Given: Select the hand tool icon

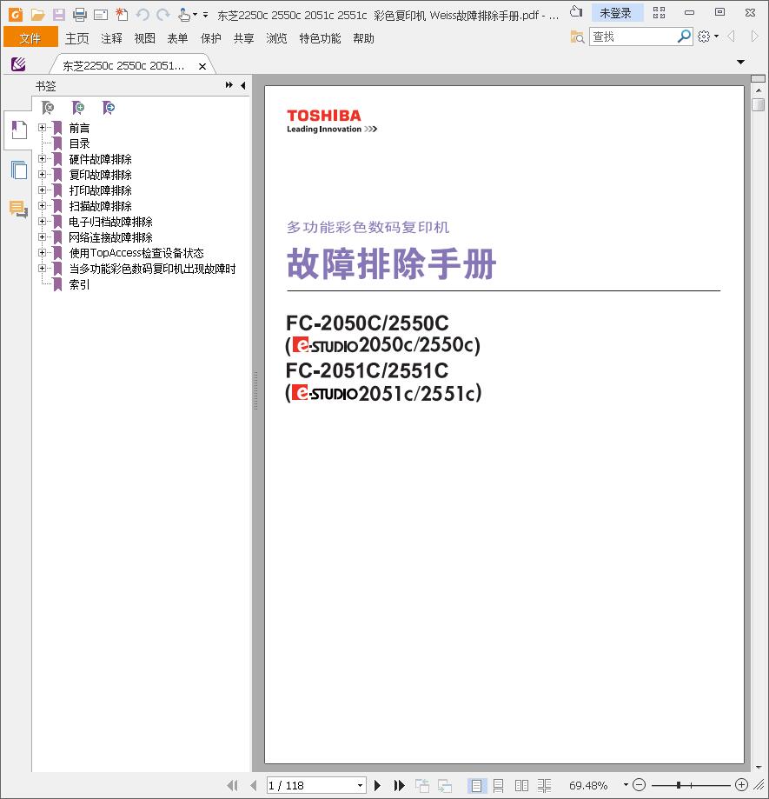Looking at the screenshot, I should point(184,14).
